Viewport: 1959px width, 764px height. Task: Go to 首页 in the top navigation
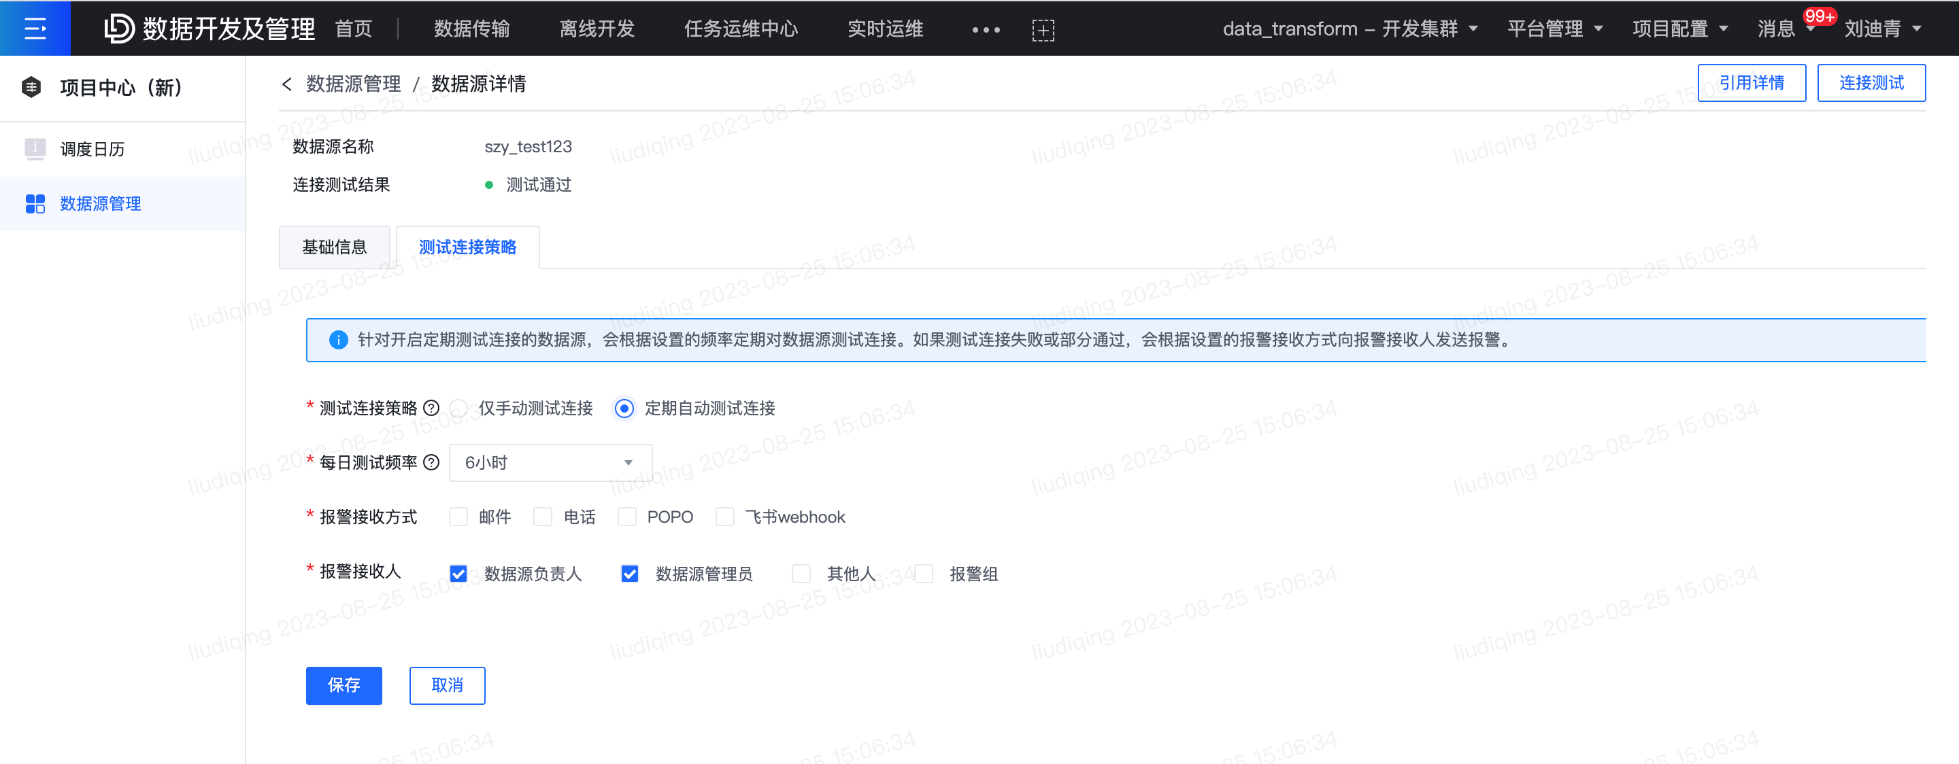(354, 29)
